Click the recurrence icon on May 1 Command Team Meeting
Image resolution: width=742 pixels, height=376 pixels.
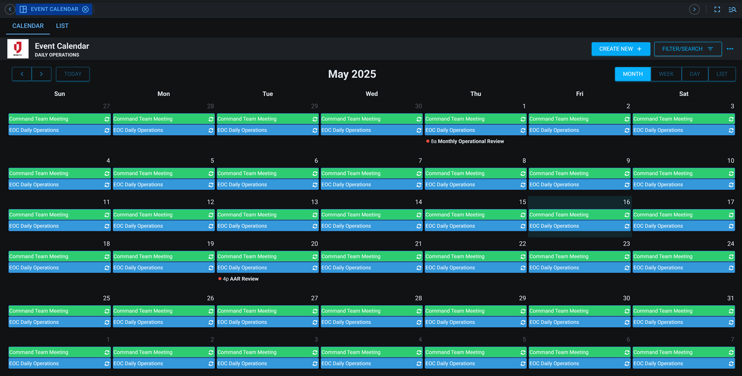(x=522, y=119)
